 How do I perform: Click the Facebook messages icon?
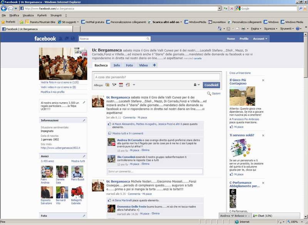tap(67, 39)
